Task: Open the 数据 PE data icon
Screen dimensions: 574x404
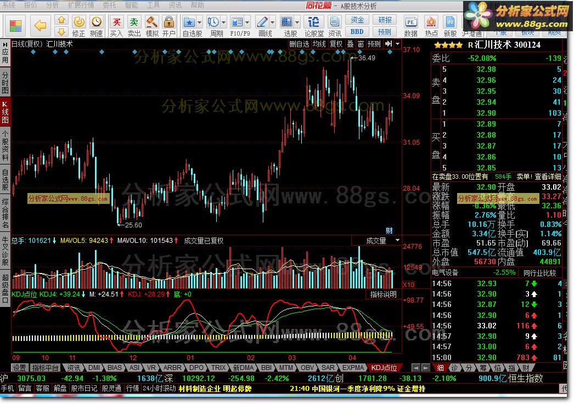Action: (410, 22)
